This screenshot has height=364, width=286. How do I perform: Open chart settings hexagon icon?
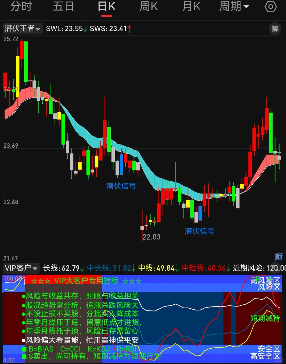click(x=271, y=7)
